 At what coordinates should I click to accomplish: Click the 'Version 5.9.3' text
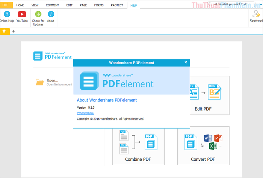tap(86, 108)
